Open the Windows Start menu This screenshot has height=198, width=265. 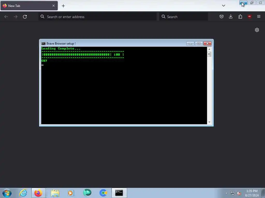click(7, 193)
